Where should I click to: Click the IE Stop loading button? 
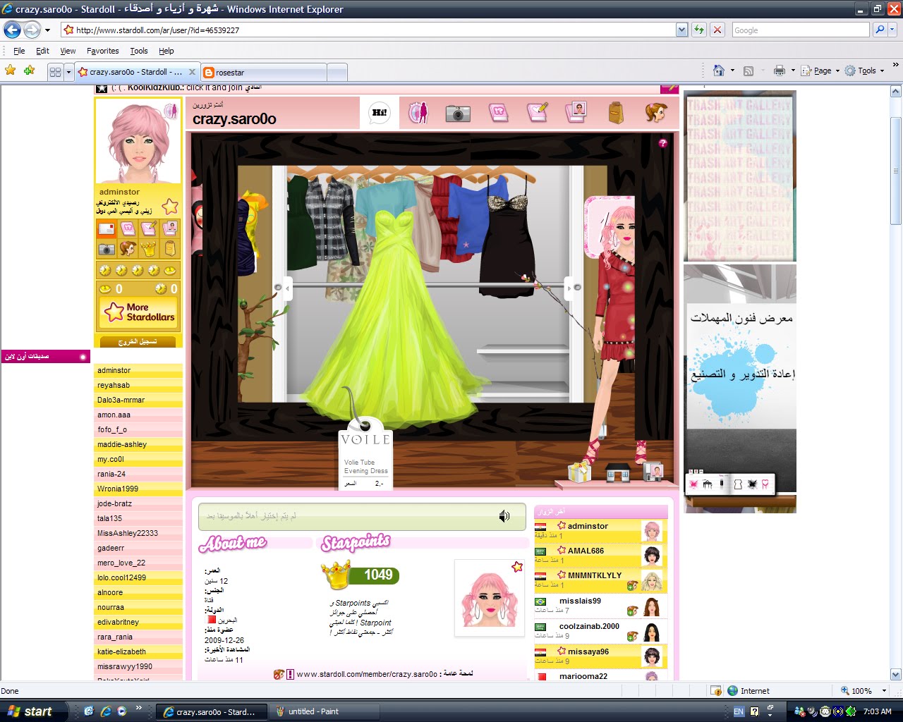[x=717, y=30]
